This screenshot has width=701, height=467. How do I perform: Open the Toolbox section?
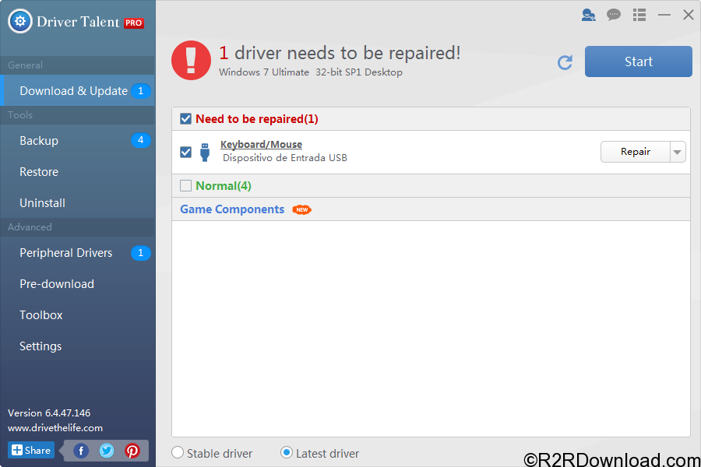point(78,315)
